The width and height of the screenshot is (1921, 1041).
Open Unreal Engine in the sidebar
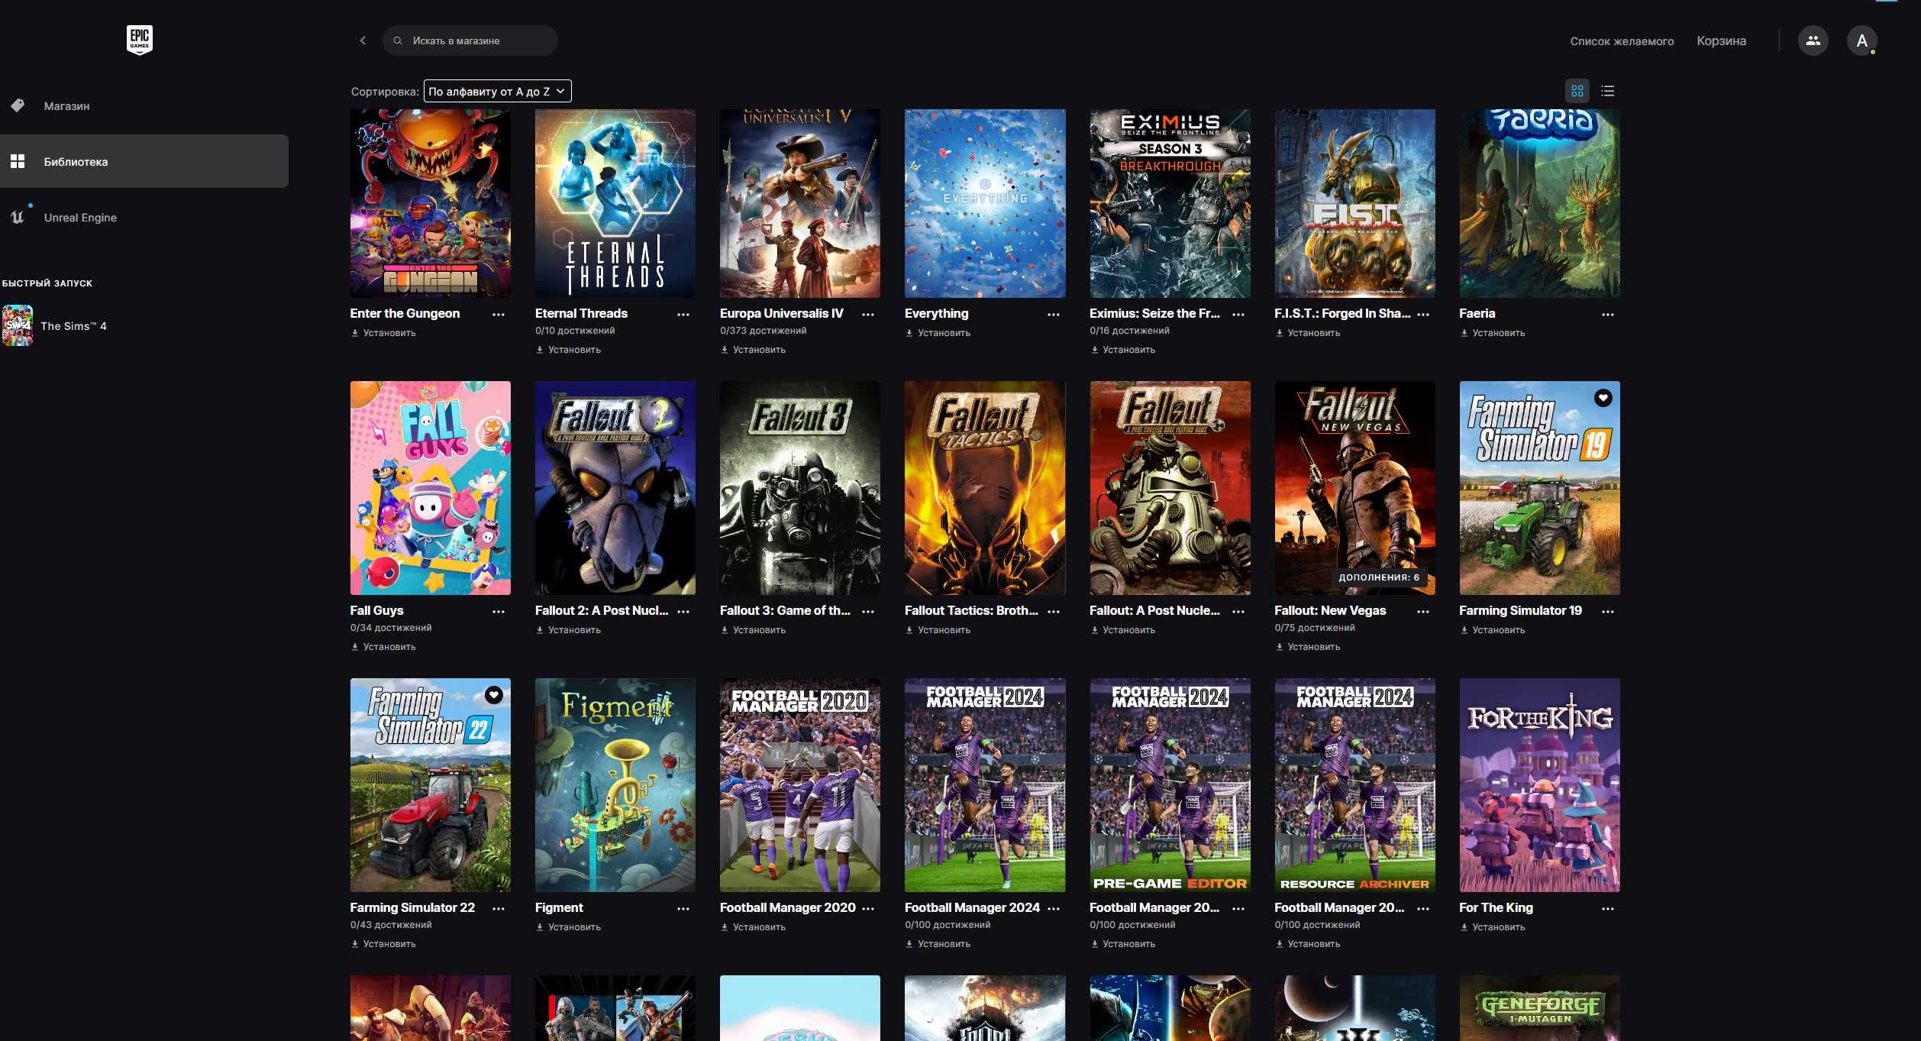[144, 218]
